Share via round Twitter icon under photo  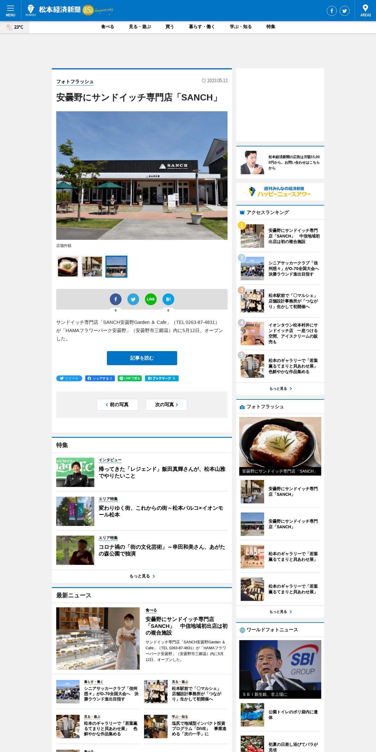pyautogui.click(x=133, y=299)
